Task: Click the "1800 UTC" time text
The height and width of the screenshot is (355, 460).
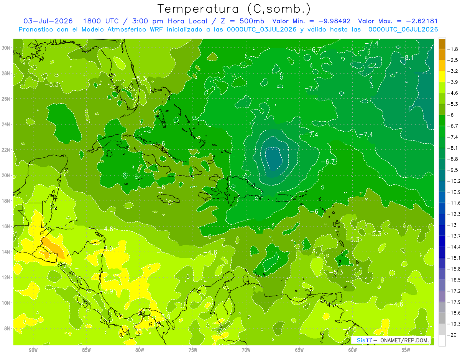Action: tap(101, 21)
